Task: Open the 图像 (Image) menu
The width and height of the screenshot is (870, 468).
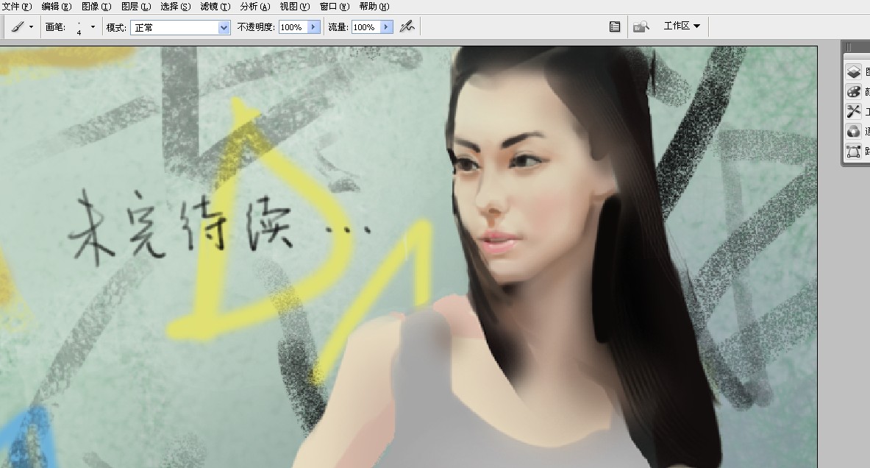Action: (96, 7)
